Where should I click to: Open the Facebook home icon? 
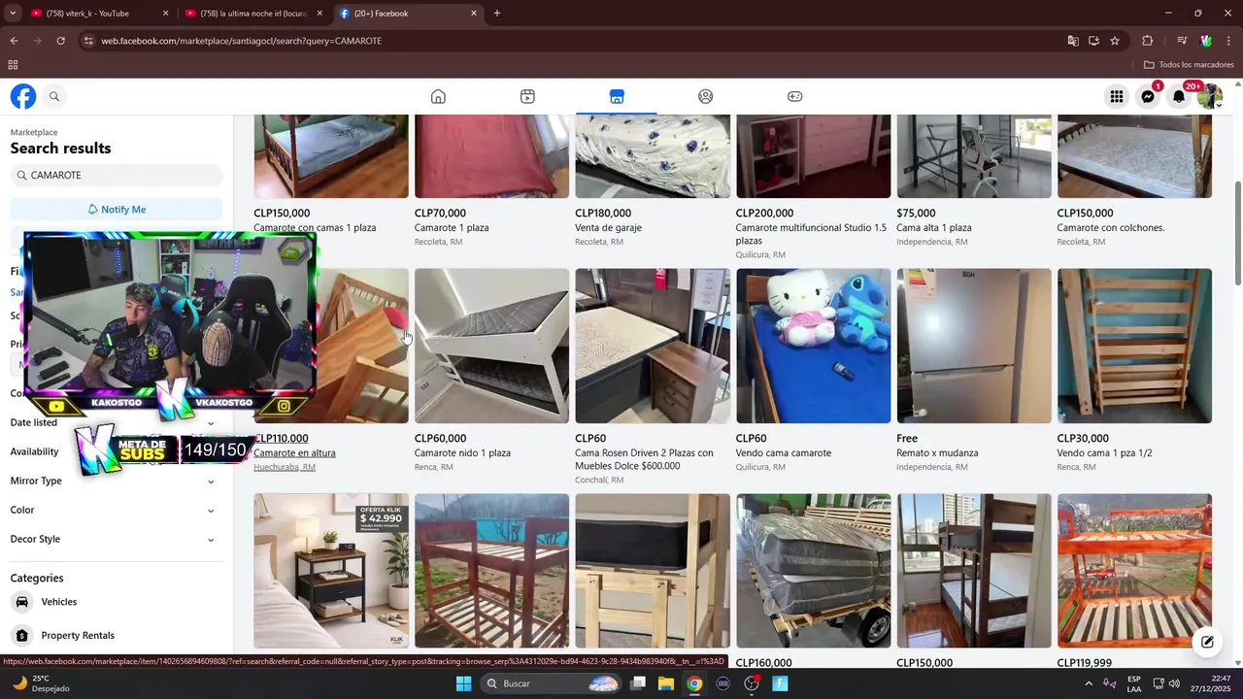click(438, 96)
